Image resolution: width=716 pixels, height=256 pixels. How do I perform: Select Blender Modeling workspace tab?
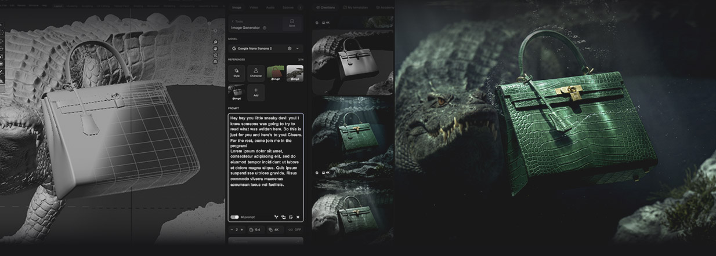(x=72, y=6)
